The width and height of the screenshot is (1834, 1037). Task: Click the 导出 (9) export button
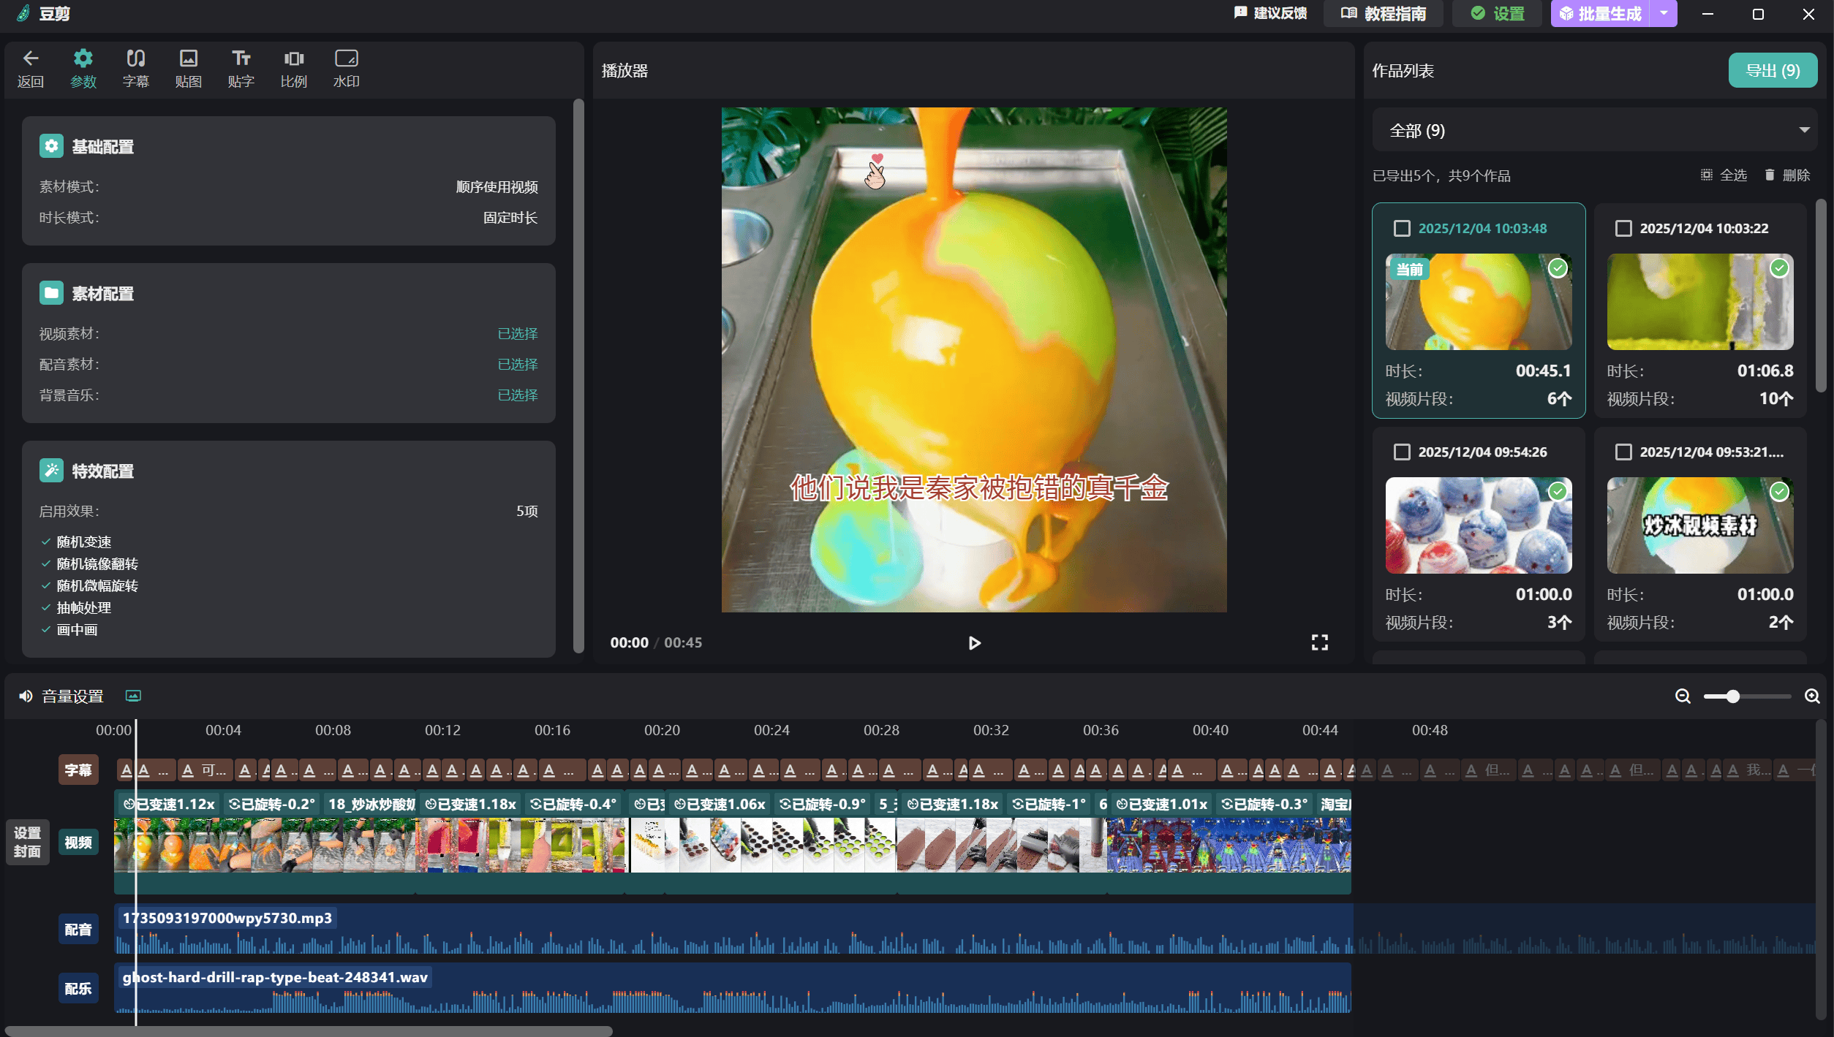[1773, 71]
